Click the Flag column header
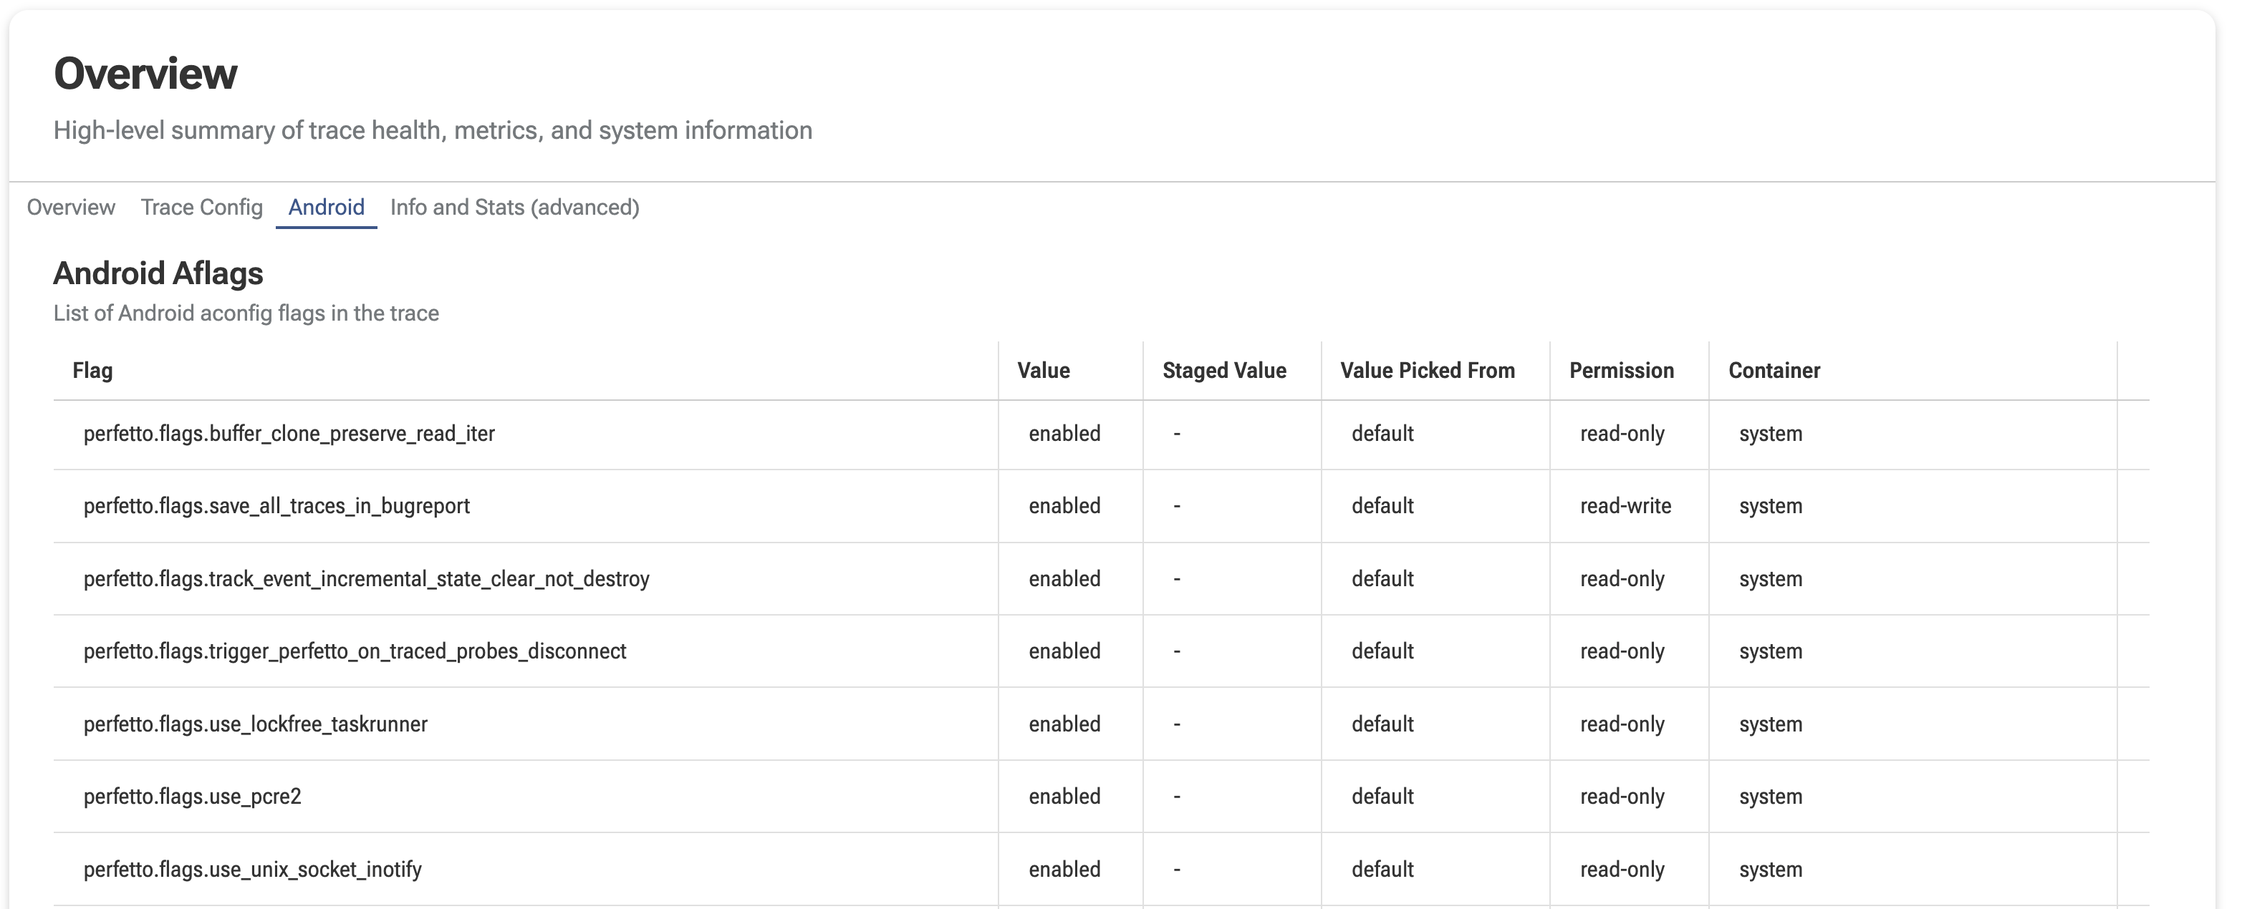The width and height of the screenshot is (2242, 909). pos(92,371)
